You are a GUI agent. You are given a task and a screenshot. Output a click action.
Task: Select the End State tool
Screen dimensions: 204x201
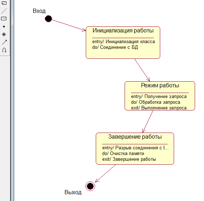4,34
